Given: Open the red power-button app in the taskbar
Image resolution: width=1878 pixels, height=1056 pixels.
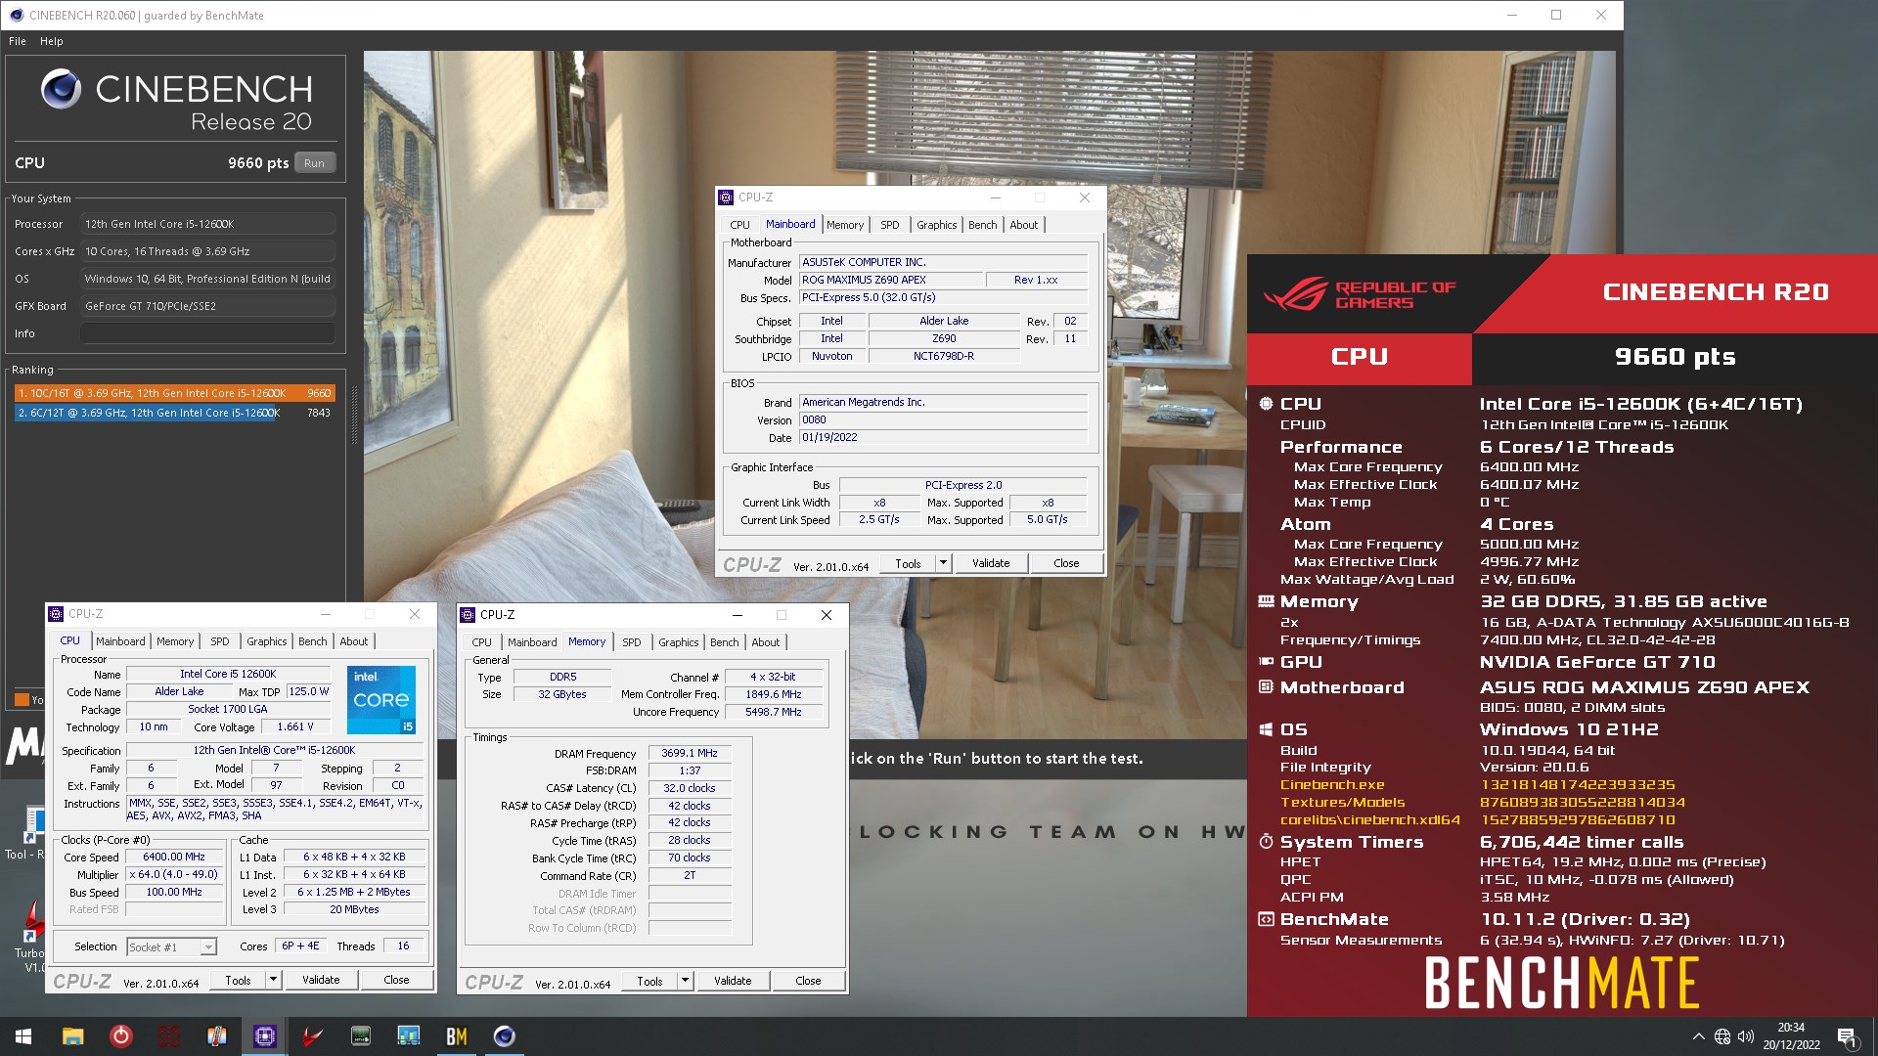Looking at the screenshot, I should point(120,1036).
